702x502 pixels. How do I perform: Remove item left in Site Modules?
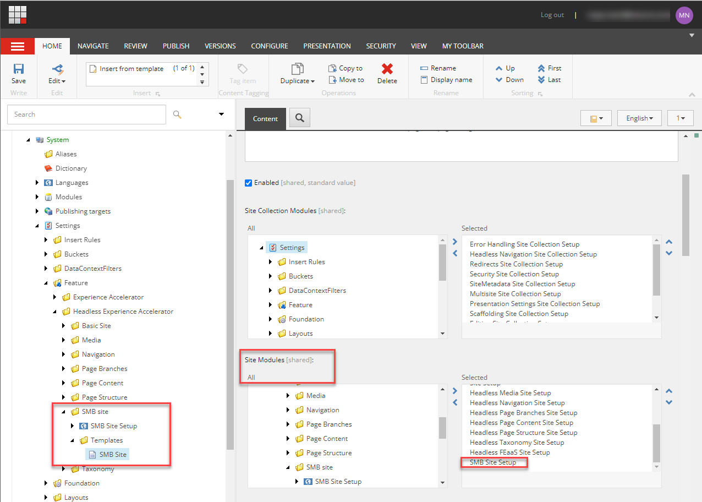point(454,402)
